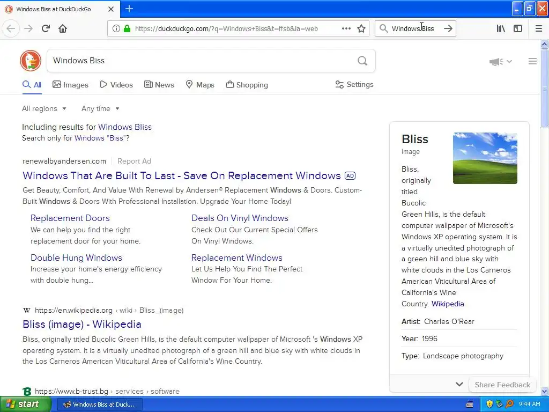Click the page vertical scrollbar thumb
The width and height of the screenshot is (549, 412).
click(544, 90)
